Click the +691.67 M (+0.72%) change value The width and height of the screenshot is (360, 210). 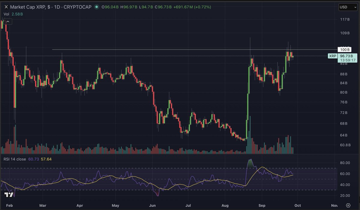pos(193,7)
